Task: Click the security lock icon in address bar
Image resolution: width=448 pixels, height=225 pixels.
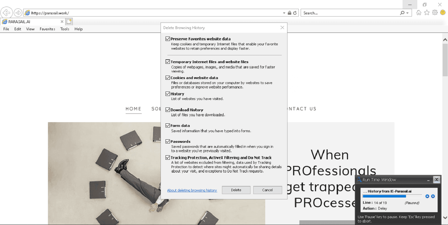Action: click(x=290, y=13)
